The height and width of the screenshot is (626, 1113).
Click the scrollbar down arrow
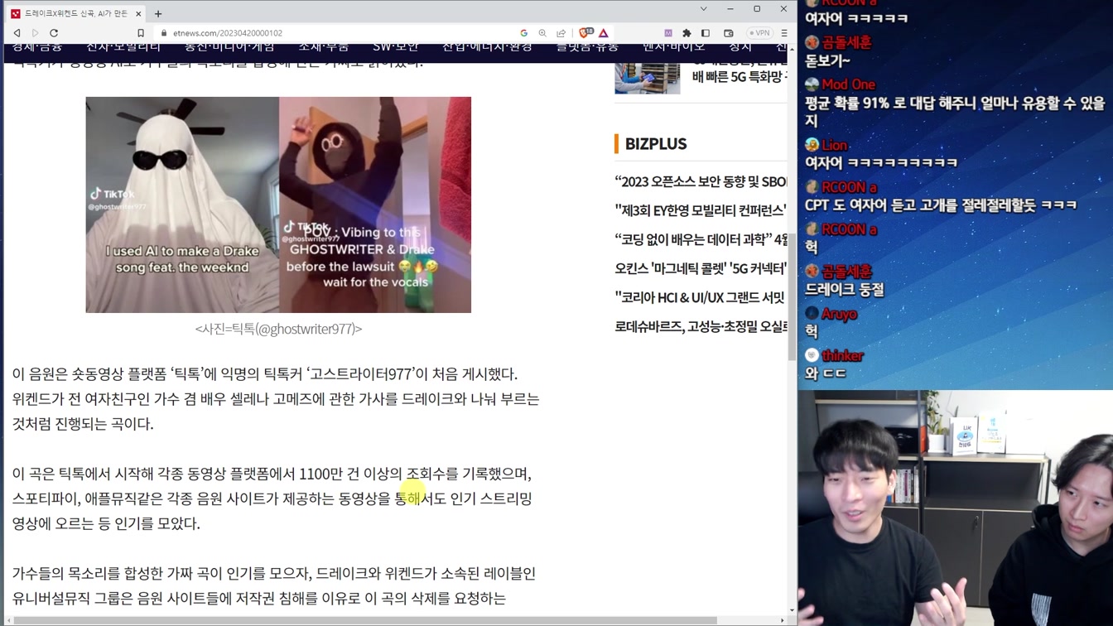[x=792, y=610]
